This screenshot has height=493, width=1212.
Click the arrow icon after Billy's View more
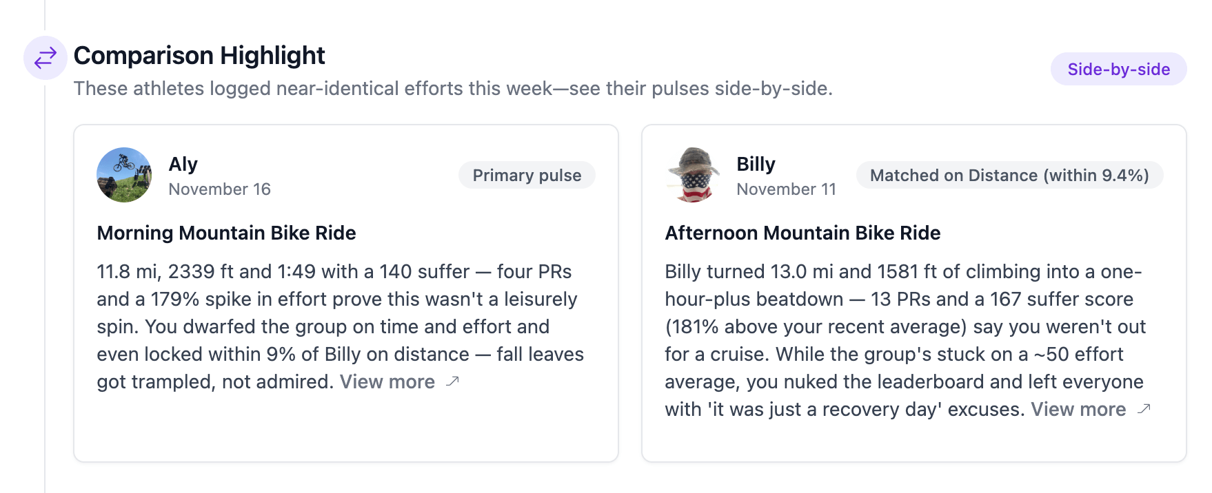[1144, 409]
